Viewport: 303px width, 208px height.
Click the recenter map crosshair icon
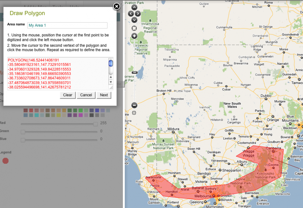pos(134,28)
